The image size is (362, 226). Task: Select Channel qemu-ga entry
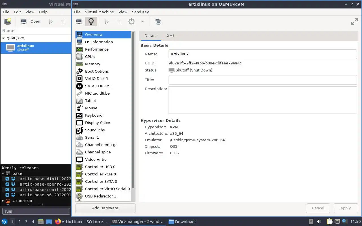click(x=103, y=145)
